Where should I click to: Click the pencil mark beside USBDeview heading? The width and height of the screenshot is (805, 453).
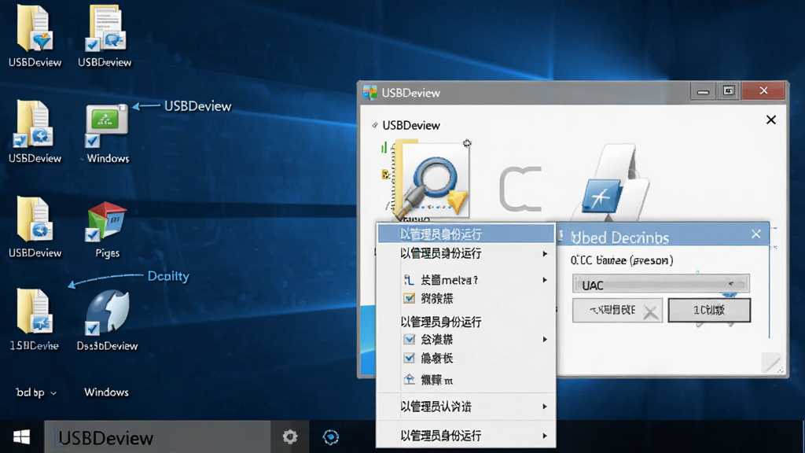(375, 125)
